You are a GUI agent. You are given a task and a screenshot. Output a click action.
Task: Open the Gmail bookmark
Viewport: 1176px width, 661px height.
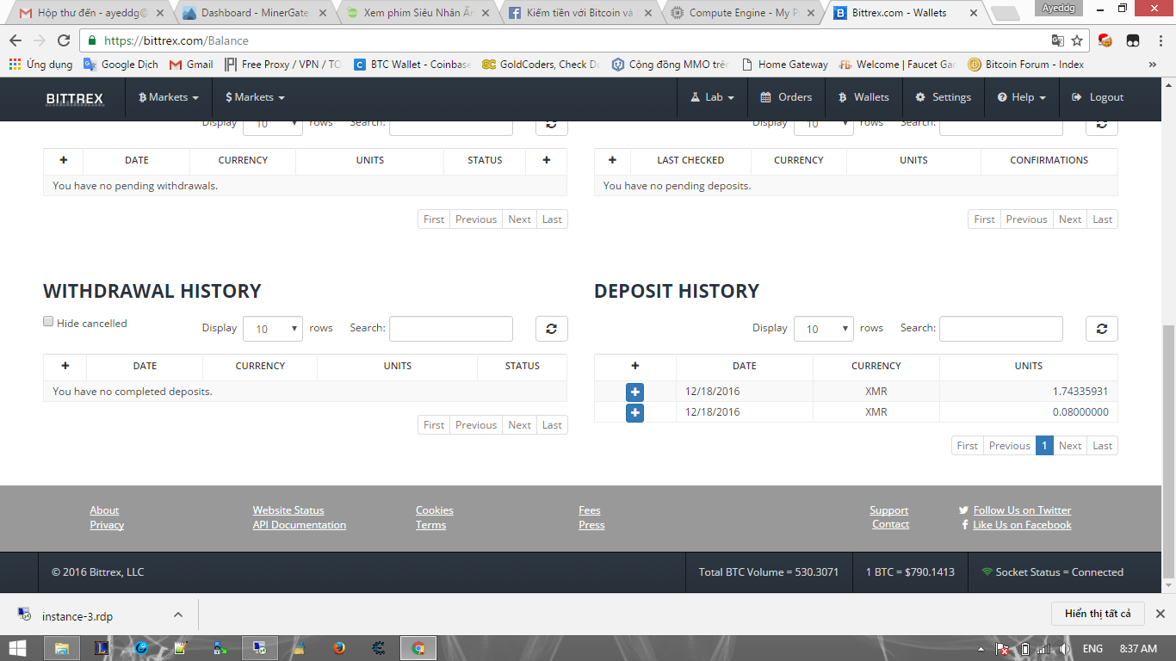point(191,65)
